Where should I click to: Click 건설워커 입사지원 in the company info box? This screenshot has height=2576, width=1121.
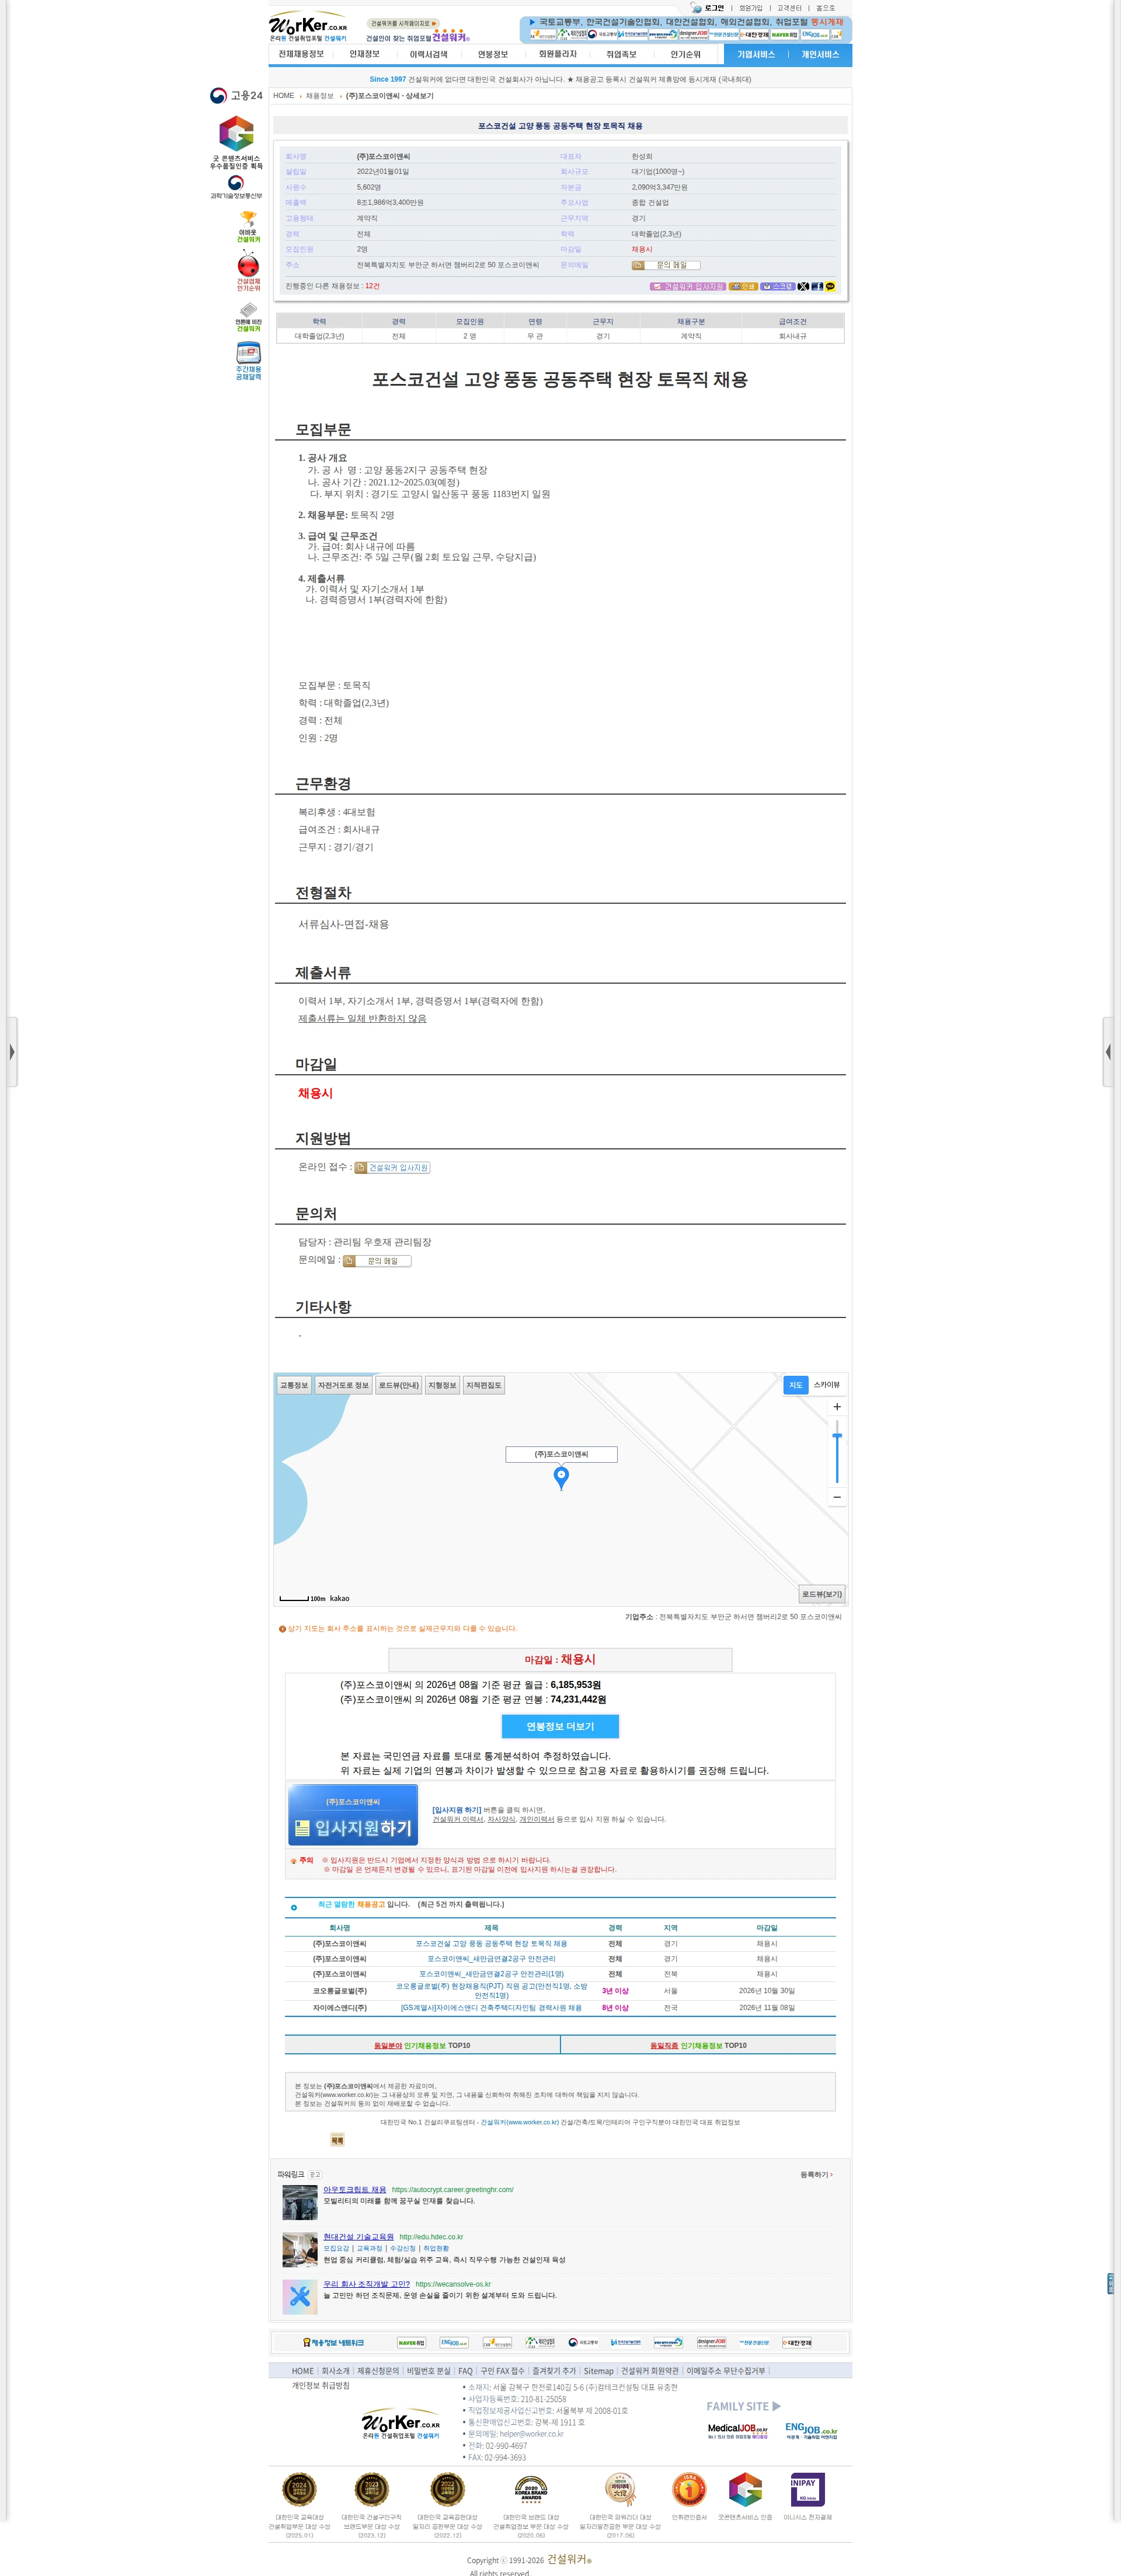[688, 287]
